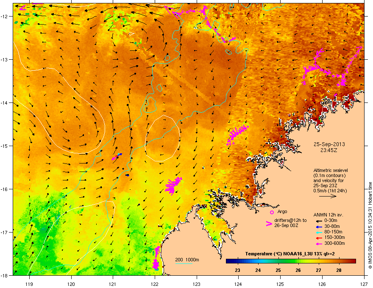The width and height of the screenshot is (373, 288).
Task: Click the latitude axis label -12
Action: click(4, 17)
